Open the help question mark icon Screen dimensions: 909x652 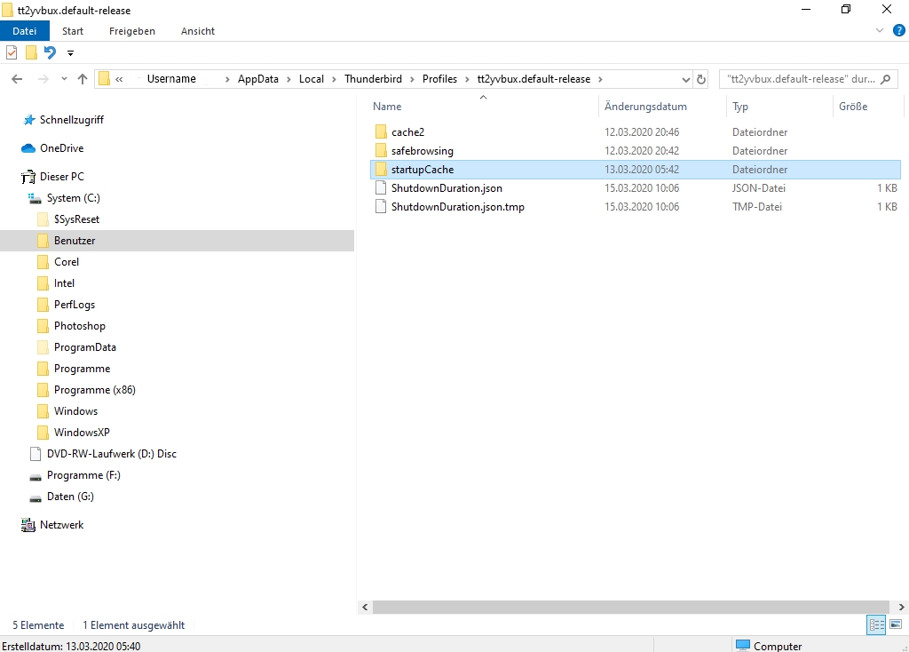tap(898, 31)
